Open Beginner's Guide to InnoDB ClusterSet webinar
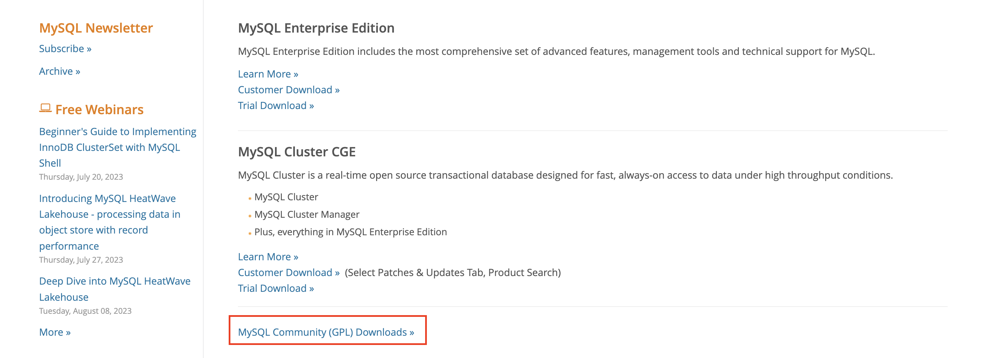The height and width of the screenshot is (358, 984). pyautogui.click(x=118, y=147)
